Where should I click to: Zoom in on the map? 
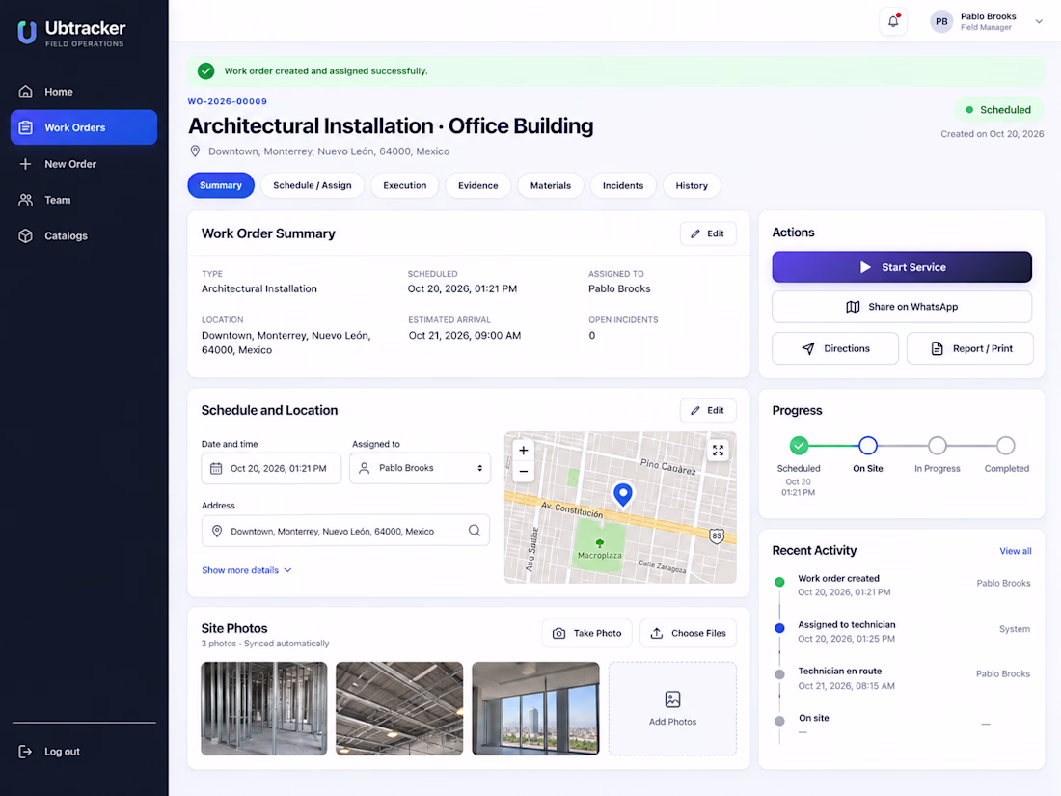[x=523, y=451]
